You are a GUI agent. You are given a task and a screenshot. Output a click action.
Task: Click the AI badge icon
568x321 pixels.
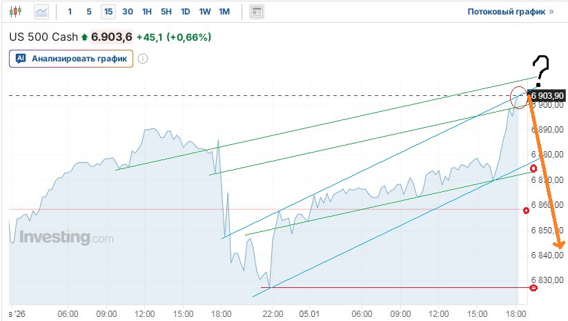(21, 59)
